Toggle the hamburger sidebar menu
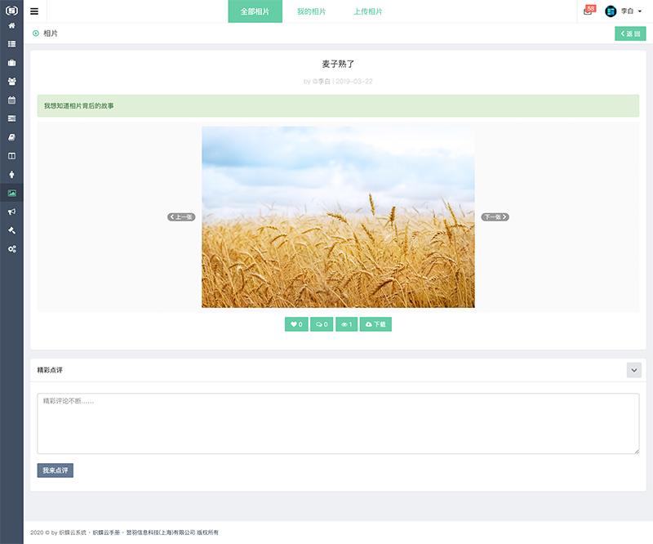 coord(34,11)
